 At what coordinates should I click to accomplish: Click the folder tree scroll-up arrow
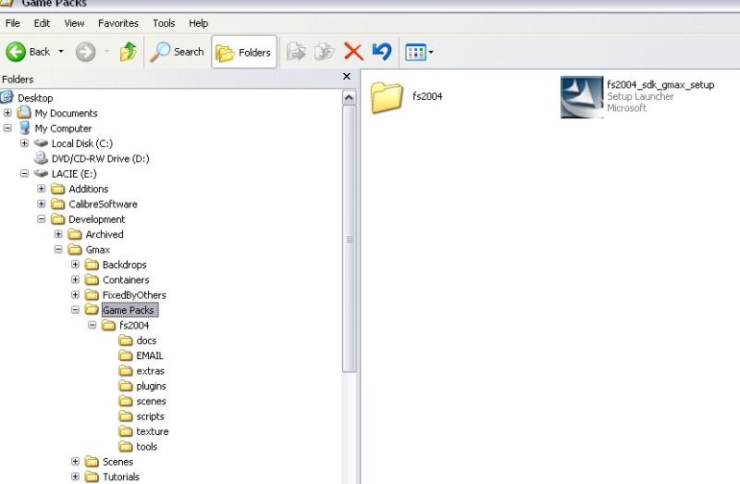(349, 97)
